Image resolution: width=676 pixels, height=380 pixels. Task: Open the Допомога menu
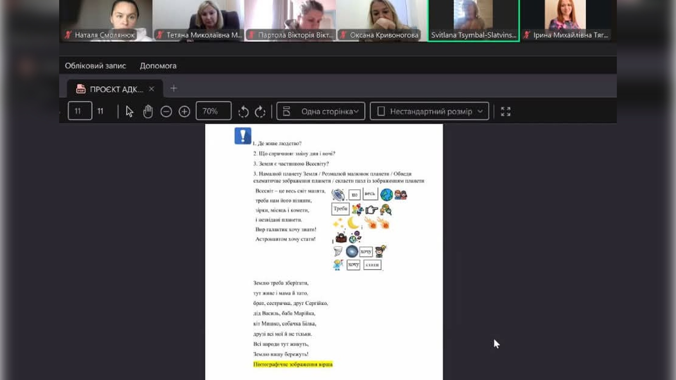pyautogui.click(x=158, y=66)
